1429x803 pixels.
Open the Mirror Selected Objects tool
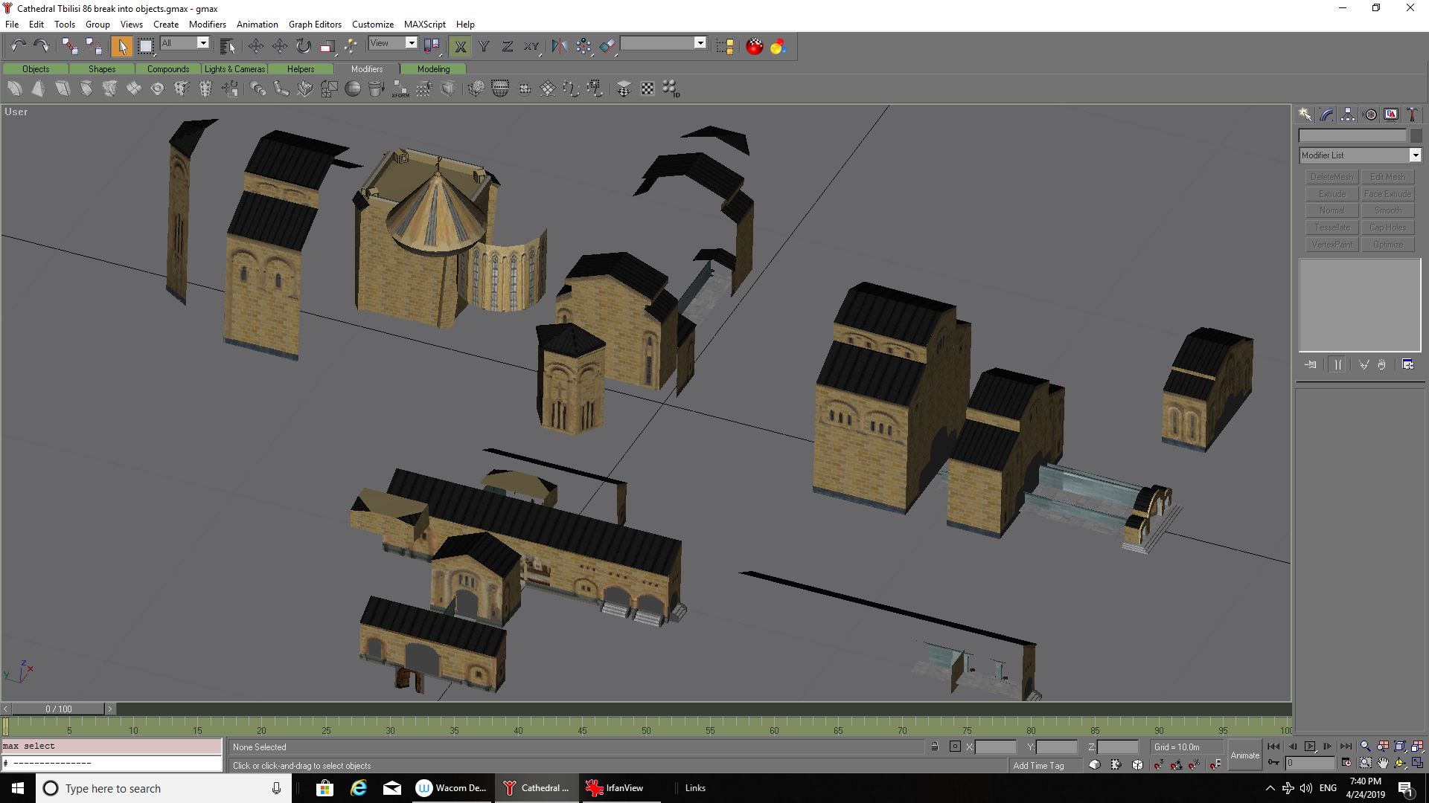click(559, 46)
